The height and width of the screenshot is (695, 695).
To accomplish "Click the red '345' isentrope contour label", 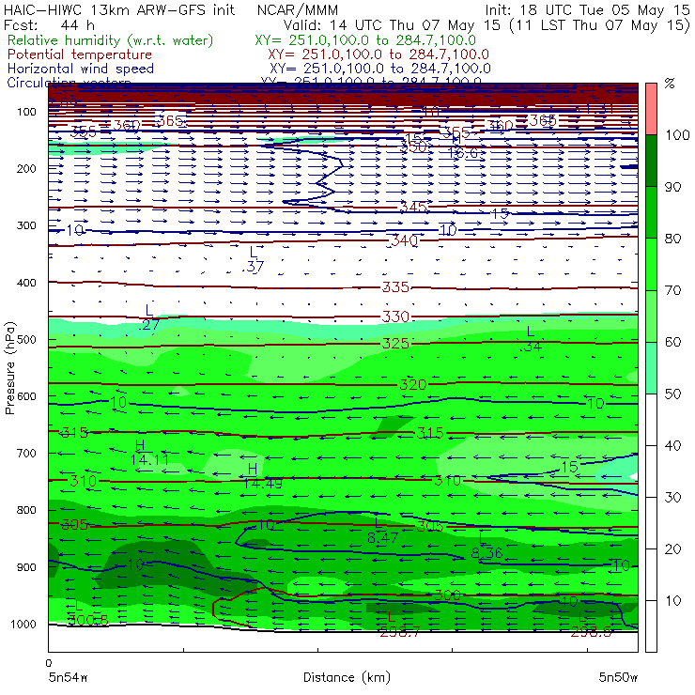I will (413, 207).
